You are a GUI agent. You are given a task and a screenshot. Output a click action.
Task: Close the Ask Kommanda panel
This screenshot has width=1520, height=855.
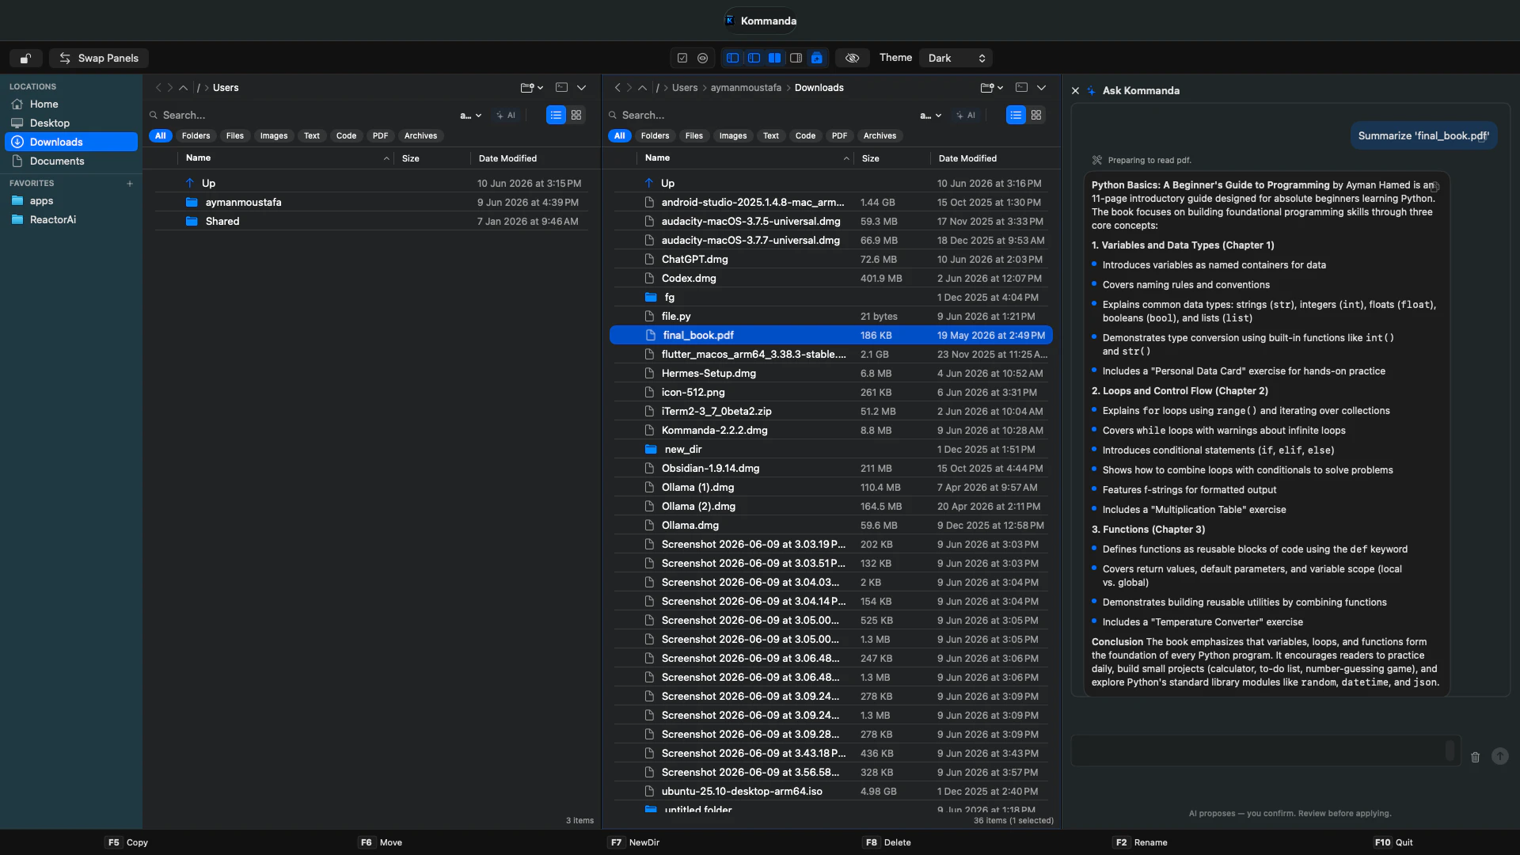click(1075, 91)
